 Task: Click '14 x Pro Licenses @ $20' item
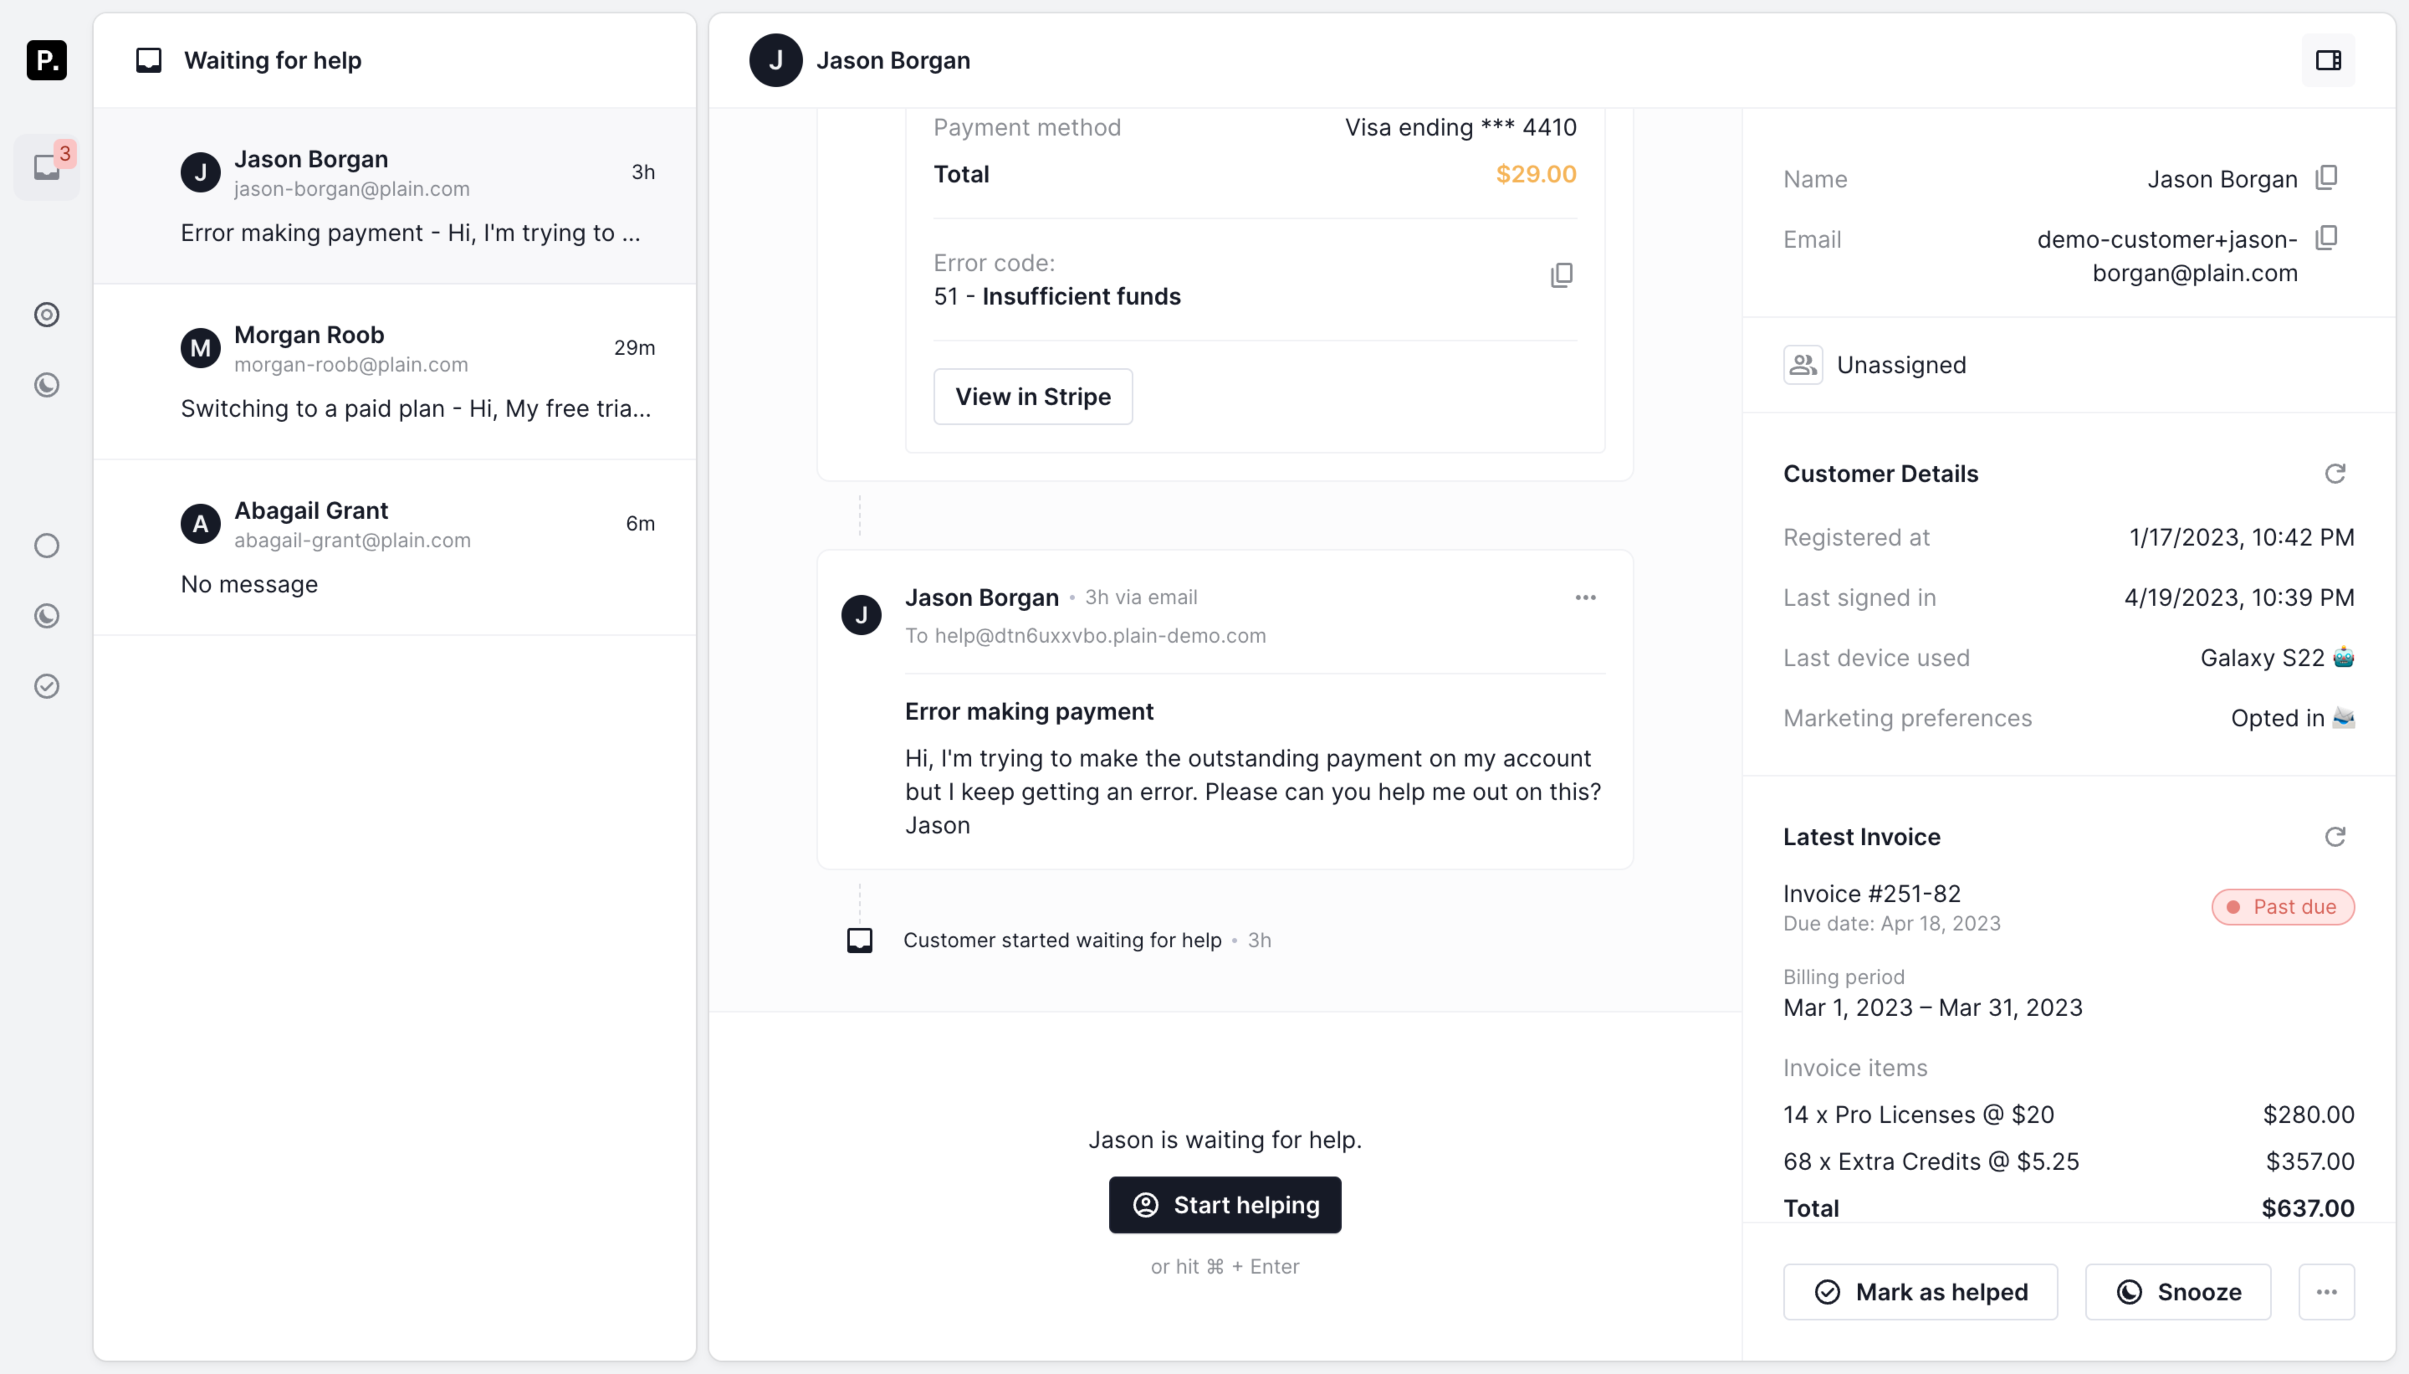tap(1918, 1115)
